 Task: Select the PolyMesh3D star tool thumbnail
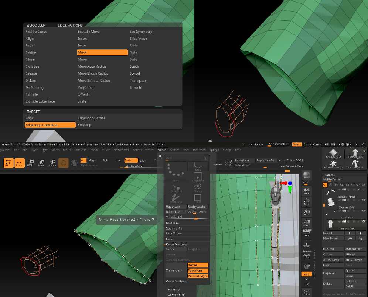(333, 164)
